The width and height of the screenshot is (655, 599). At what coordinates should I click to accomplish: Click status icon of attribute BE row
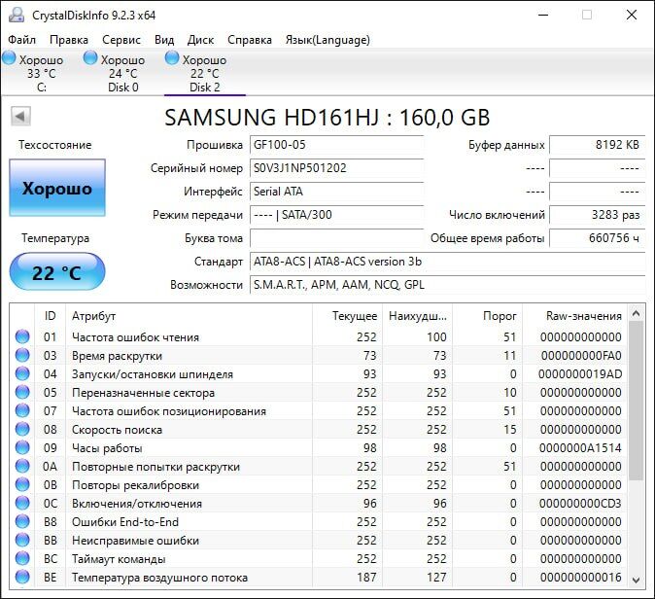pos(22,578)
